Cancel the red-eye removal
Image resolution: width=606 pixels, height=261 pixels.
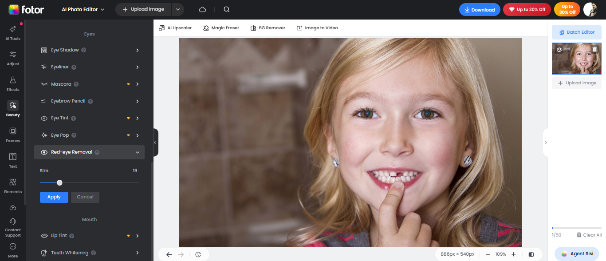click(x=85, y=197)
